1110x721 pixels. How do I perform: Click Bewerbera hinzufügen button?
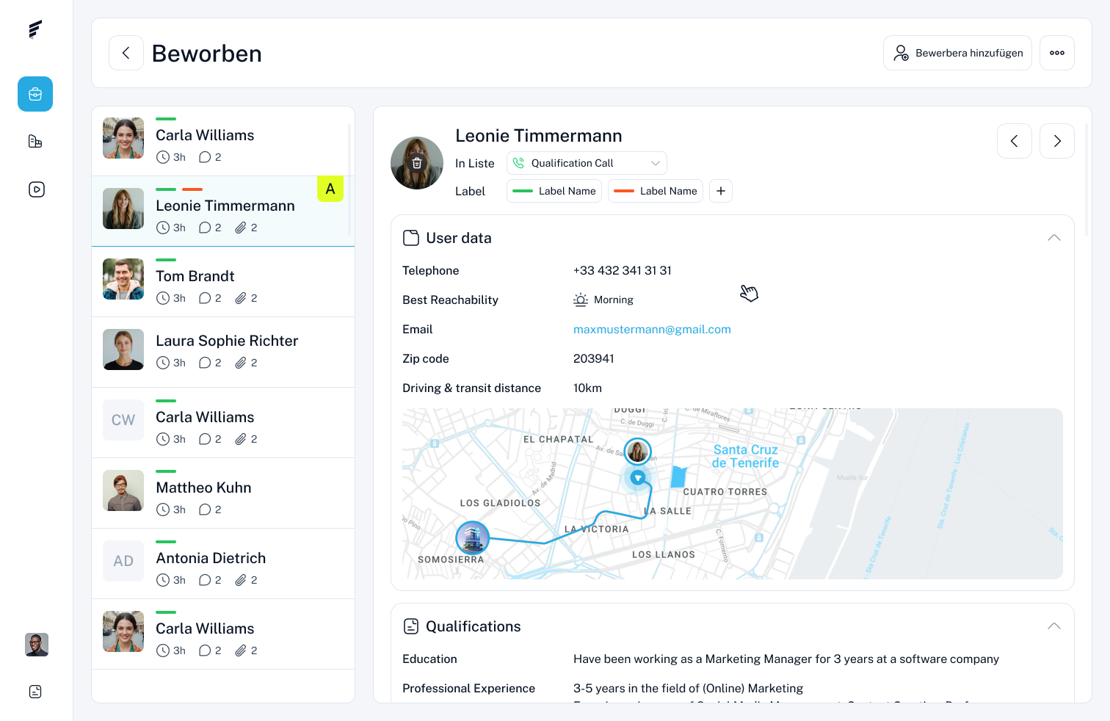957,53
